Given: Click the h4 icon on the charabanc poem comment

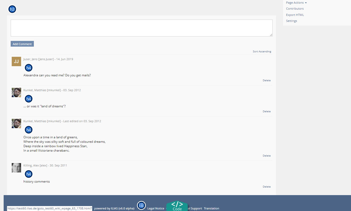Looking at the screenshot, I should click(x=28, y=129).
